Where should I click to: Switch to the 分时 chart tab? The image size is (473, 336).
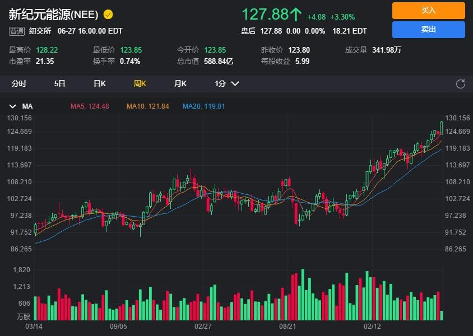pyautogui.click(x=19, y=83)
